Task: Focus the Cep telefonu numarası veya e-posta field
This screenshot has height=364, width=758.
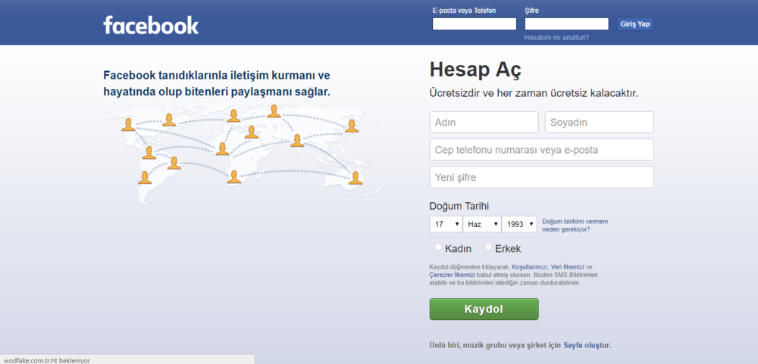Action: tap(541, 150)
